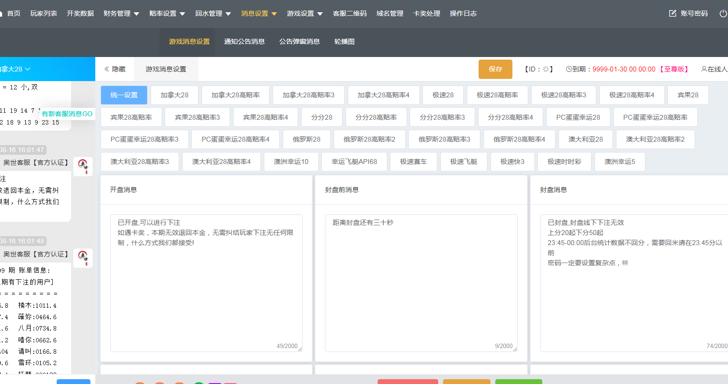Open the 赔率设置 dropdown
This screenshot has width=728, height=384.
pyautogui.click(x=167, y=14)
